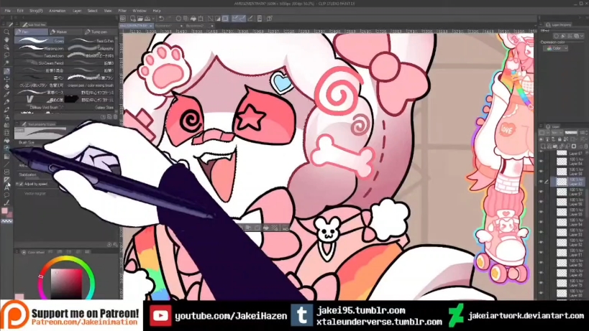Click the Scale/Rotate transform icon in command bar
This screenshot has width=589, height=331.
pos(201,19)
